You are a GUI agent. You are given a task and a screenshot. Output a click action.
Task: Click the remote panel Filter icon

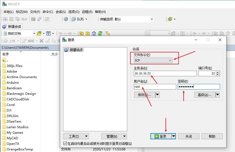tap(183, 33)
